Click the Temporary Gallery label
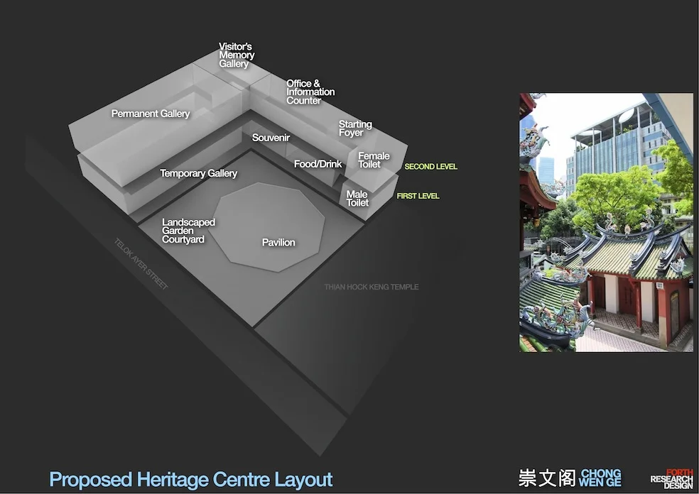This screenshot has width=699, height=494. [199, 173]
